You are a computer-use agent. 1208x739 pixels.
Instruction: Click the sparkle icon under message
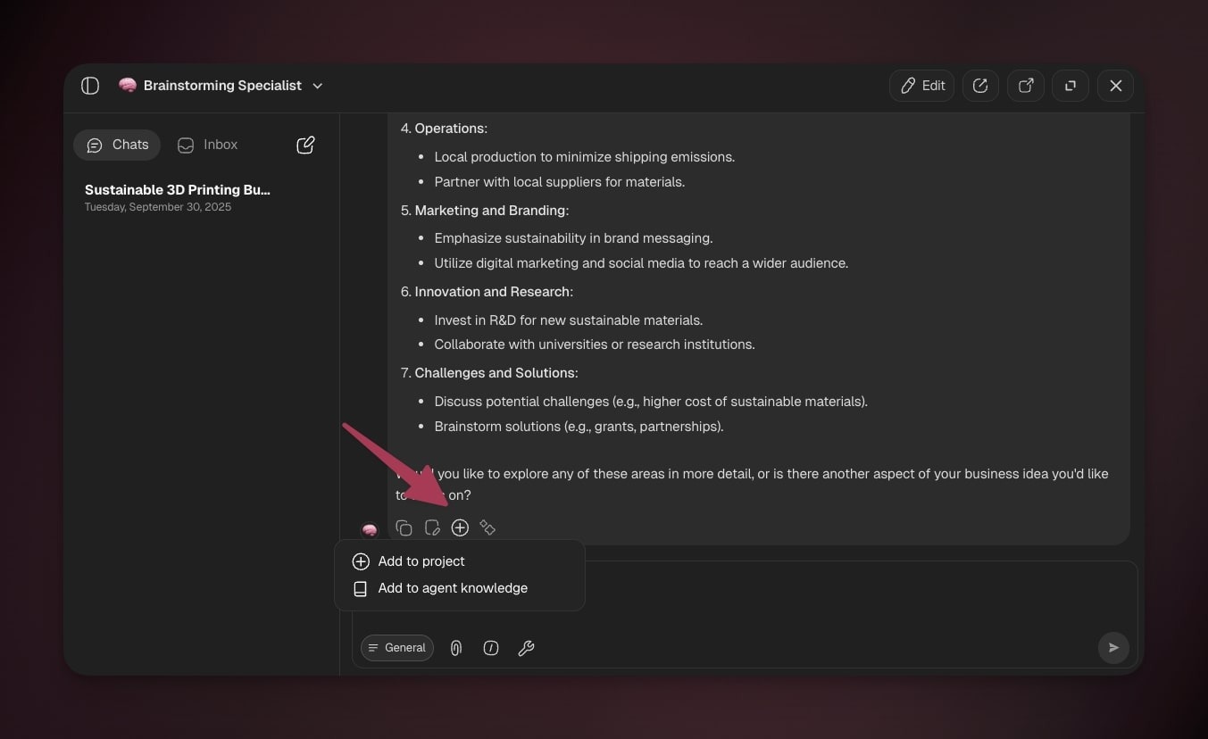tap(487, 528)
